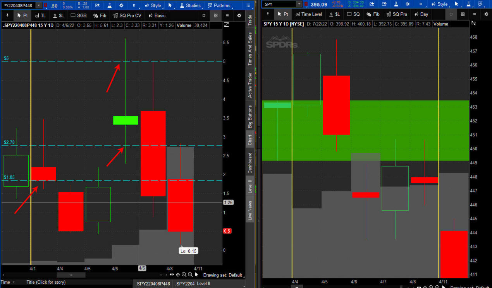
Task: Select the TL trendline tool on left chart
Action: pos(40,15)
